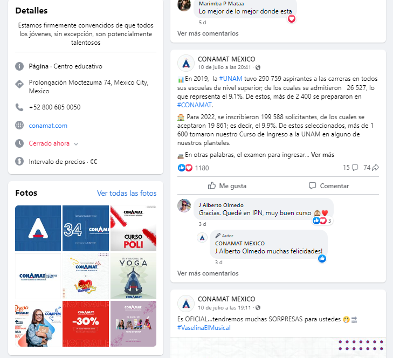Open Ver todas las fotos

[x=127, y=194]
